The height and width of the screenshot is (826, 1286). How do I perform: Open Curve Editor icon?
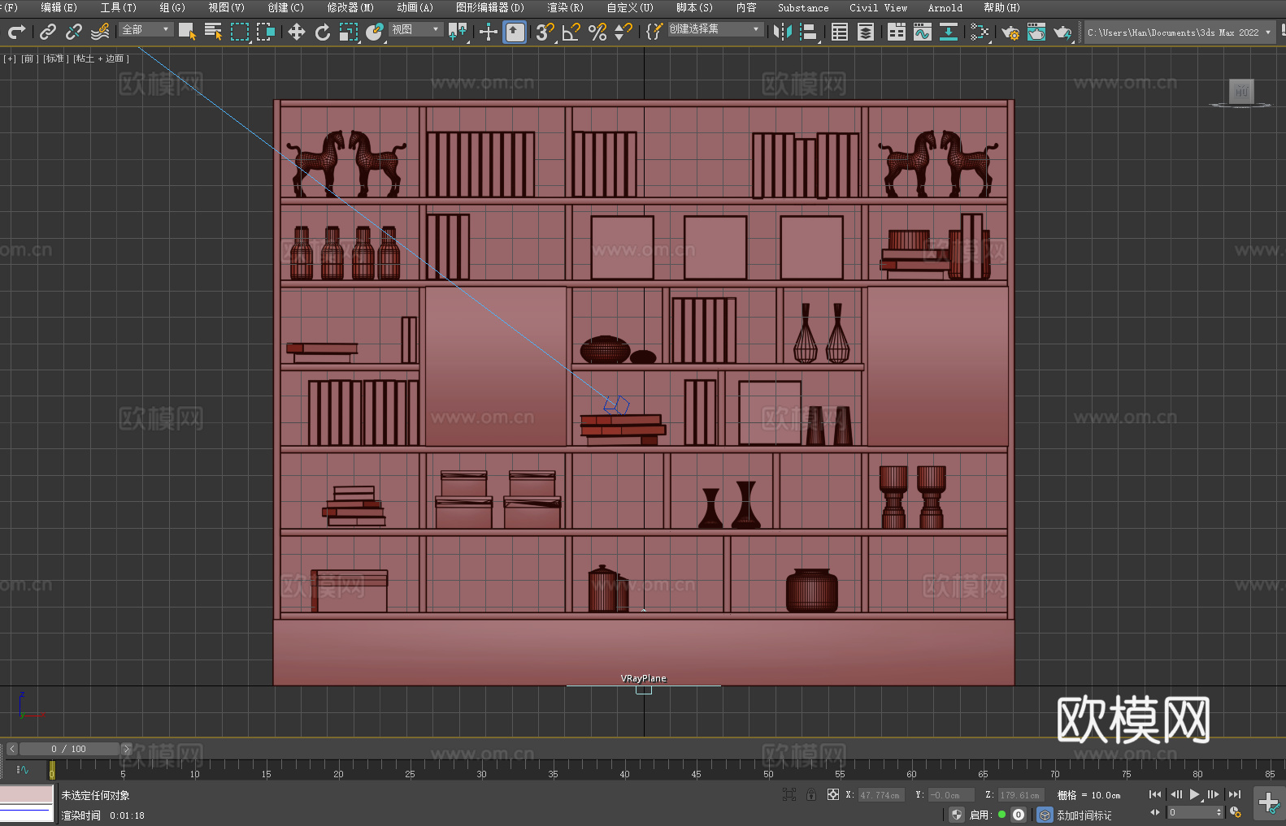tap(923, 32)
